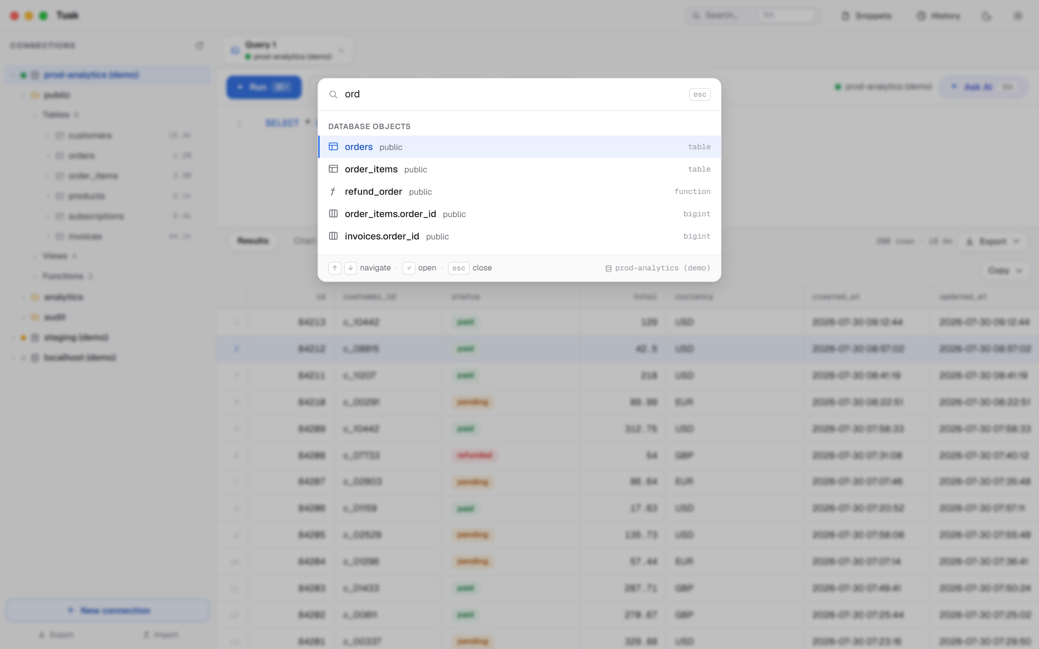1039x649 pixels.
Task: Click "prod-analytics (demo)" in the palette footer
Action: pos(662,268)
